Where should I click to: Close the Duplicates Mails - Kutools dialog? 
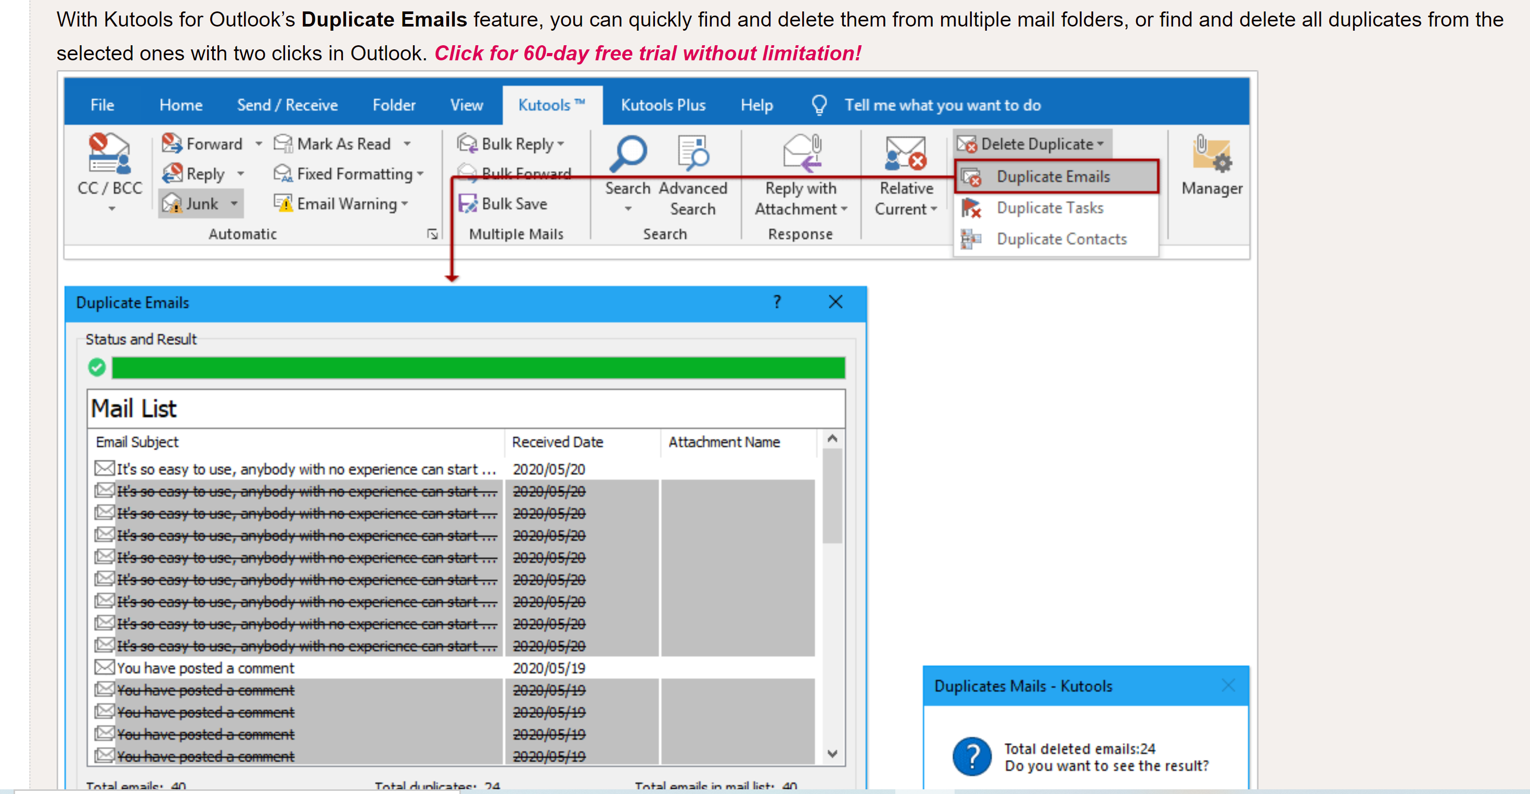coord(1228,685)
